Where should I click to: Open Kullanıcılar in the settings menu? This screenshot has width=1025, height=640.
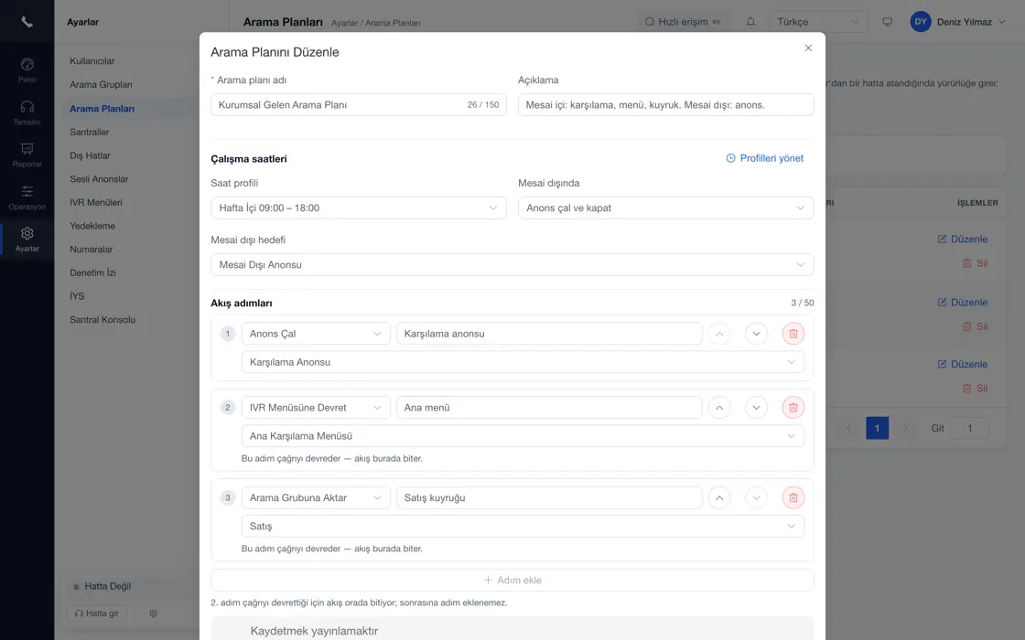92,60
